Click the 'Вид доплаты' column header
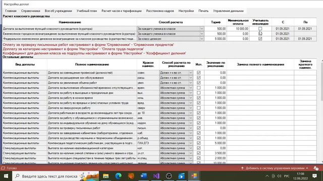 tap(25, 64)
